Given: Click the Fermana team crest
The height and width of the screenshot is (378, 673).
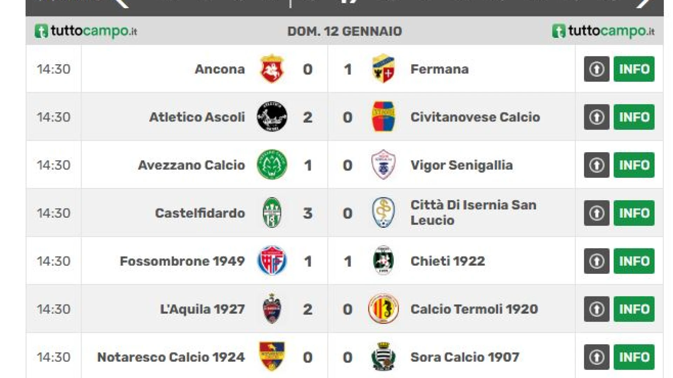Looking at the screenshot, I should tap(383, 69).
